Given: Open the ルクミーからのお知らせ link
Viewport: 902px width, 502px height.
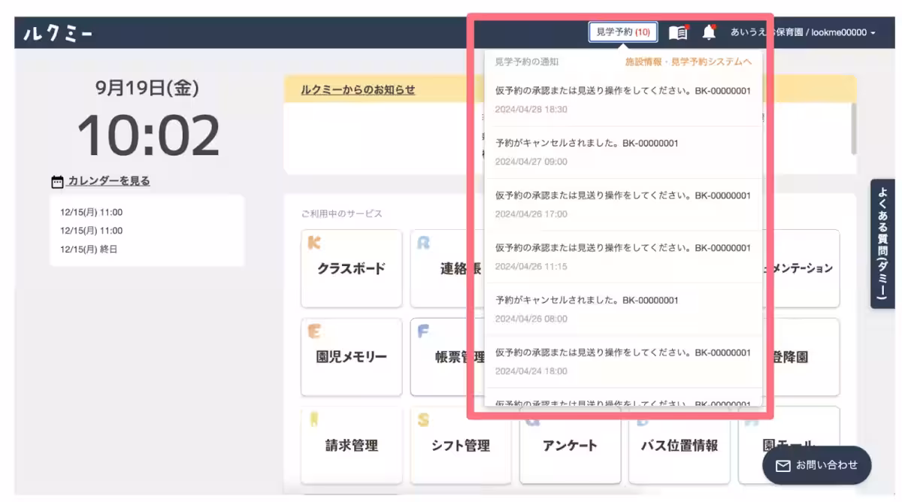Looking at the screenshot, I should pyautogui.click(x=358, y=89).
